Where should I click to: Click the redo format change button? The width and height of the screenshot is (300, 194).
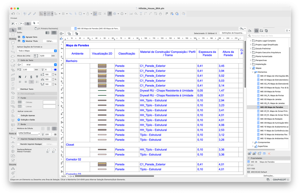click(x=54, y=151)
